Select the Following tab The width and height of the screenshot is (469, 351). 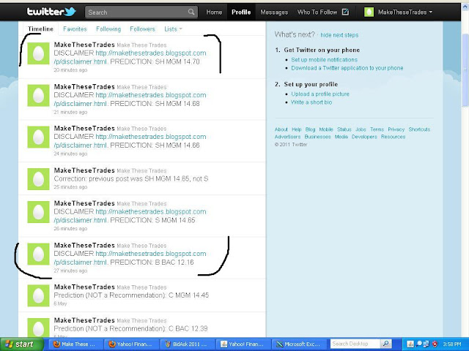coord(108,29)
